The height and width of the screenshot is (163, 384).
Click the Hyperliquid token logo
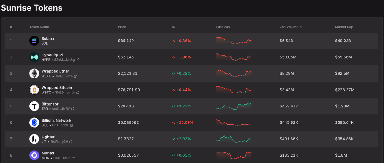[x=34, y=57]
